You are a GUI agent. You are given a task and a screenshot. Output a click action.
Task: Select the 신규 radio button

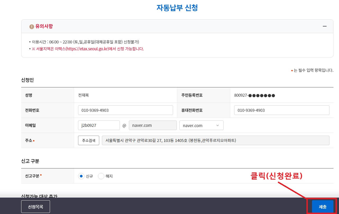click(81, 176)
